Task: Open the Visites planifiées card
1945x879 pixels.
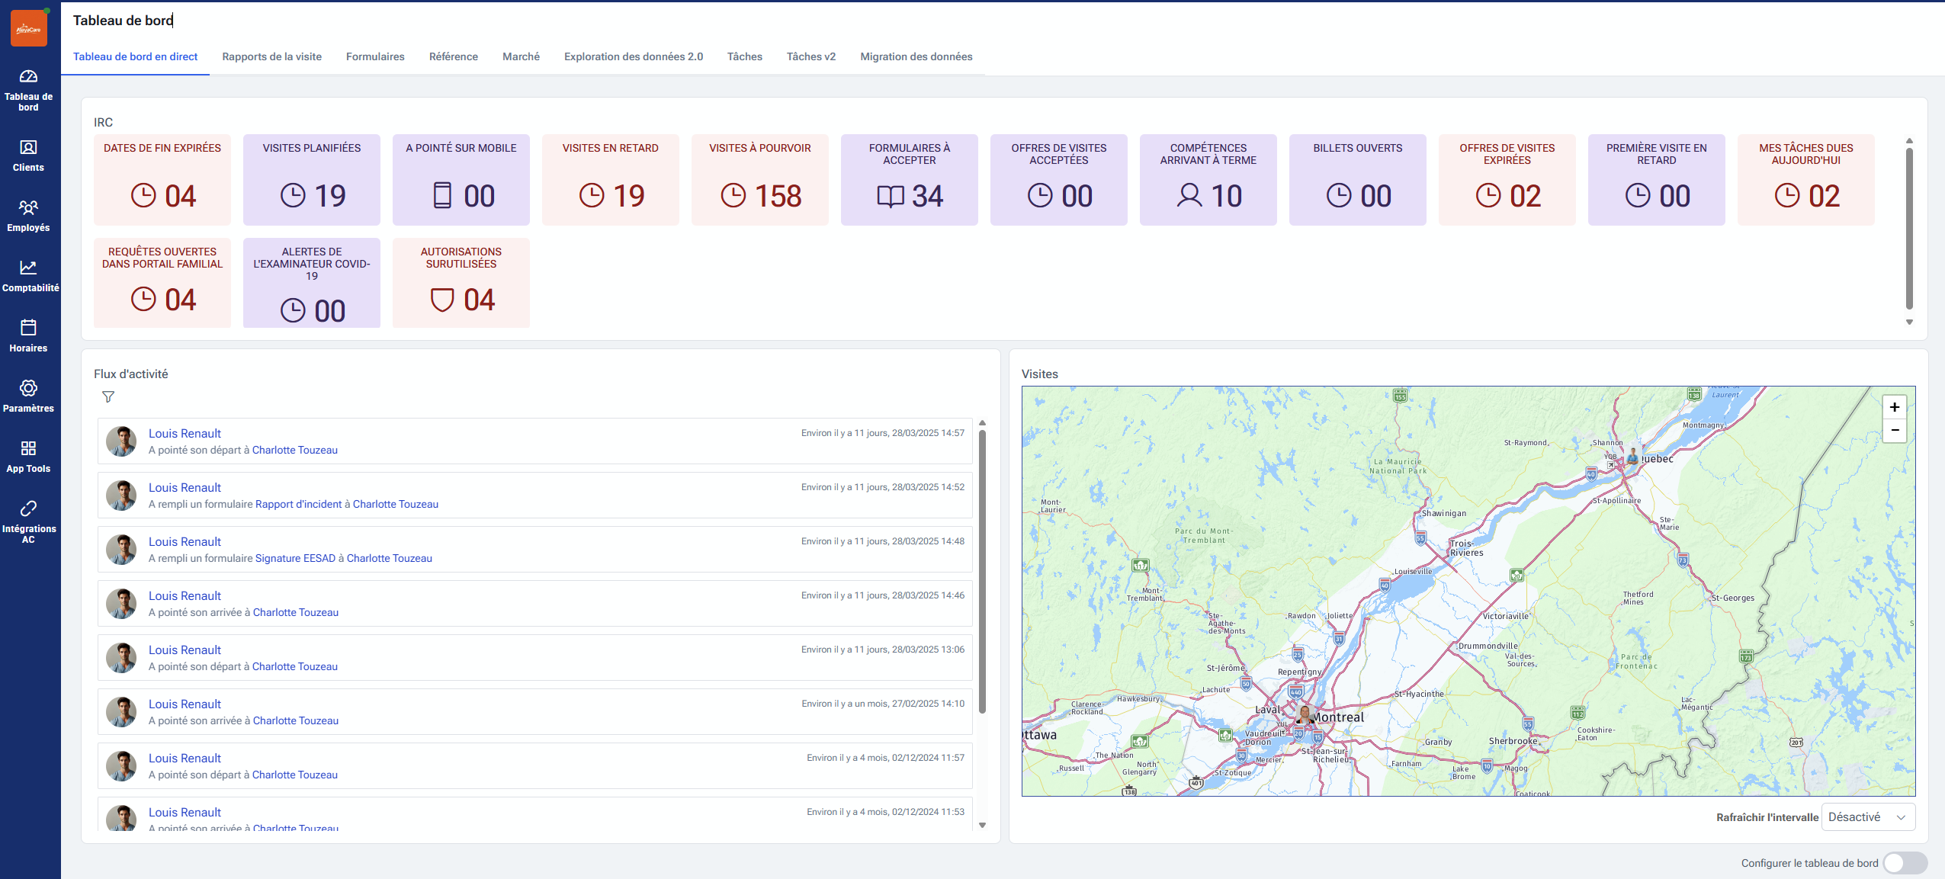Action: click(x=312, y=180)
